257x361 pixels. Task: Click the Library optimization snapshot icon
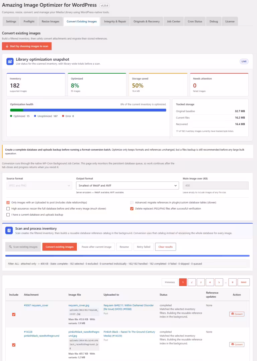(x=10, y=62)
